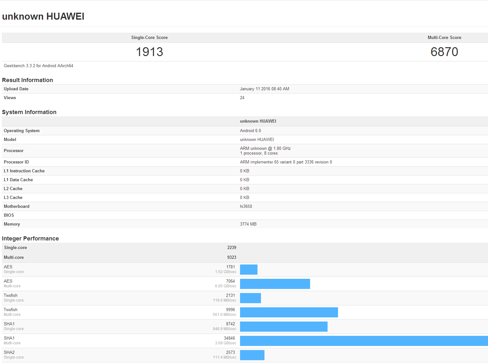Image resolution: width=488 pixels, height=364 pixels.
Task: Click the 'unknown HUAWEI' System Information column header
Action: click(258, 121)
